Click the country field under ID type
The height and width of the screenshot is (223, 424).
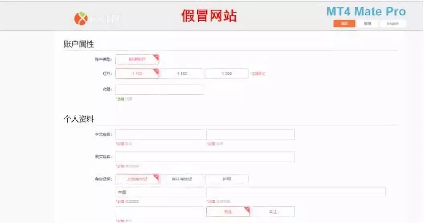coord(160,192)
